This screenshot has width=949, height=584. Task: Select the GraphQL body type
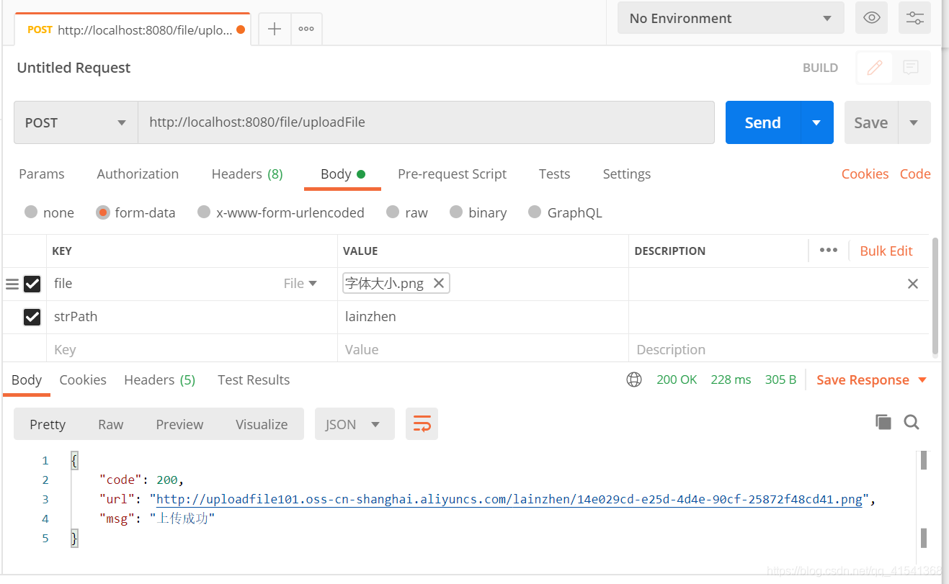(x=535, y=212)
